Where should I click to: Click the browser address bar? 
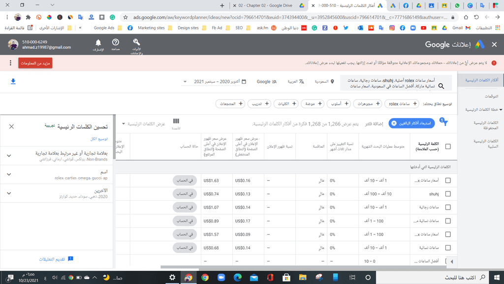[289, 17]
